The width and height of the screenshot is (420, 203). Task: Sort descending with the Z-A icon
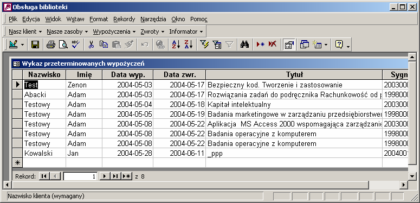189,45
